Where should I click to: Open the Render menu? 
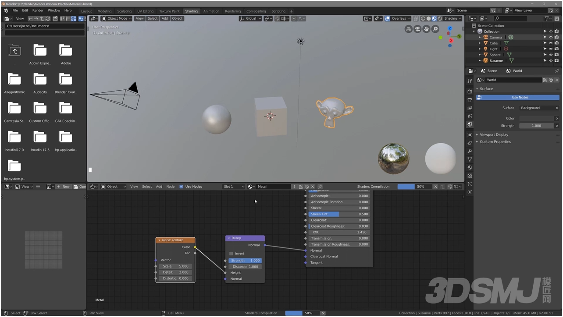[38, 11]
